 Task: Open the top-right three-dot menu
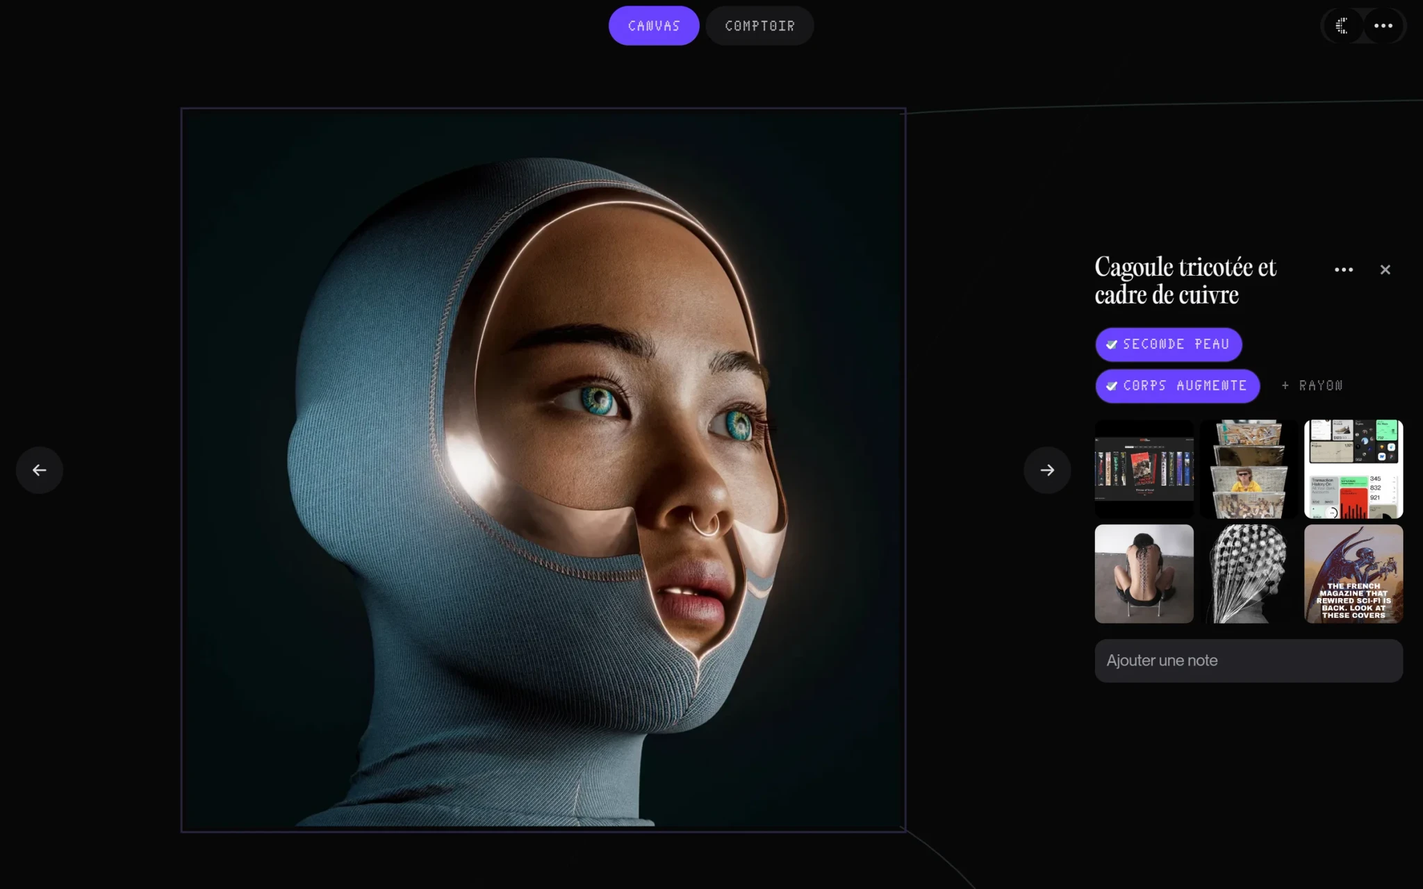pos(1383,26)
